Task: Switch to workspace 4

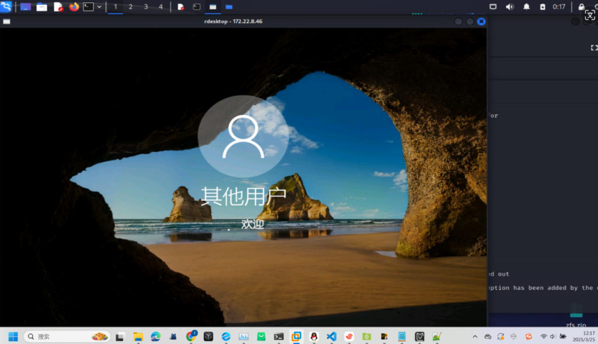Action: (161, 7)
